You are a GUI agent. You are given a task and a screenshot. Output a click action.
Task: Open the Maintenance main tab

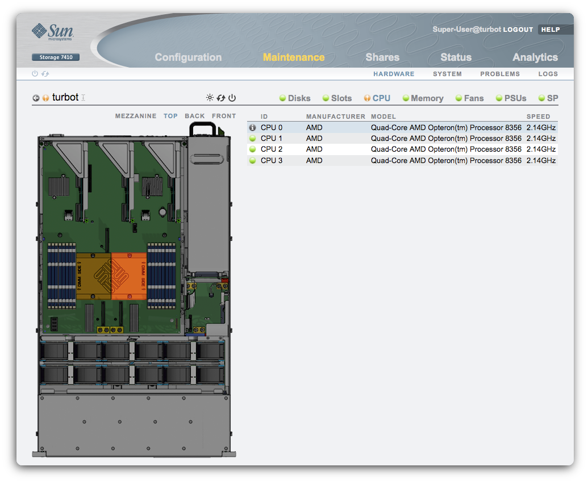[294, 57]
